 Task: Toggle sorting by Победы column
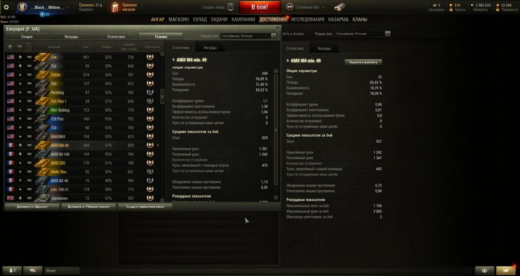pyautogui.click(x=106, y=47)
